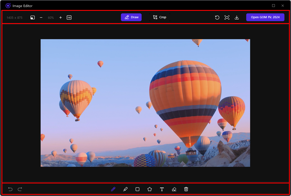Image resolution: width=291 pixels, height=196 pixels.
Task: Set zoom to 100% actual size
Action: pyautogui.click(x=69, y=18)
